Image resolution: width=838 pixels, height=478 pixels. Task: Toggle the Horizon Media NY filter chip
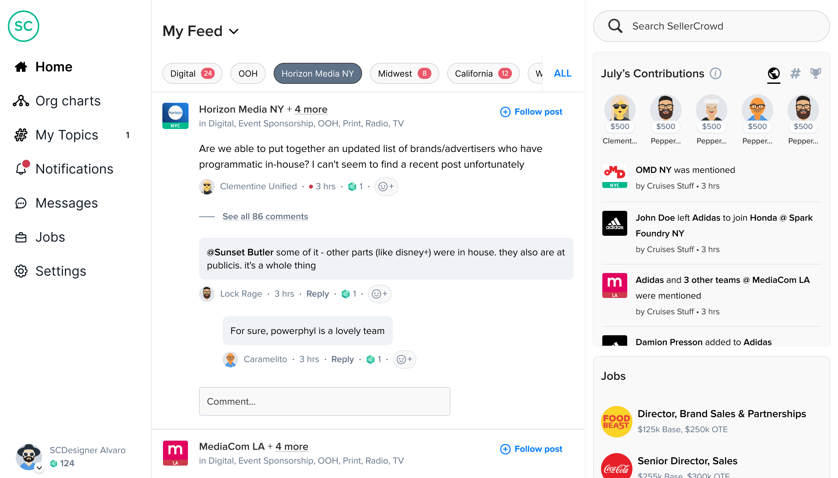click(x=318, y=74)
